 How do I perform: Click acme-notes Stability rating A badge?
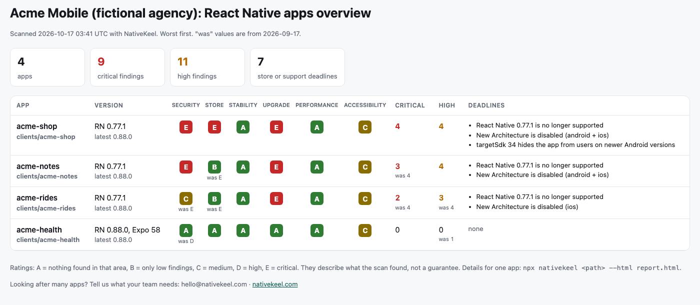coord(243,167)
